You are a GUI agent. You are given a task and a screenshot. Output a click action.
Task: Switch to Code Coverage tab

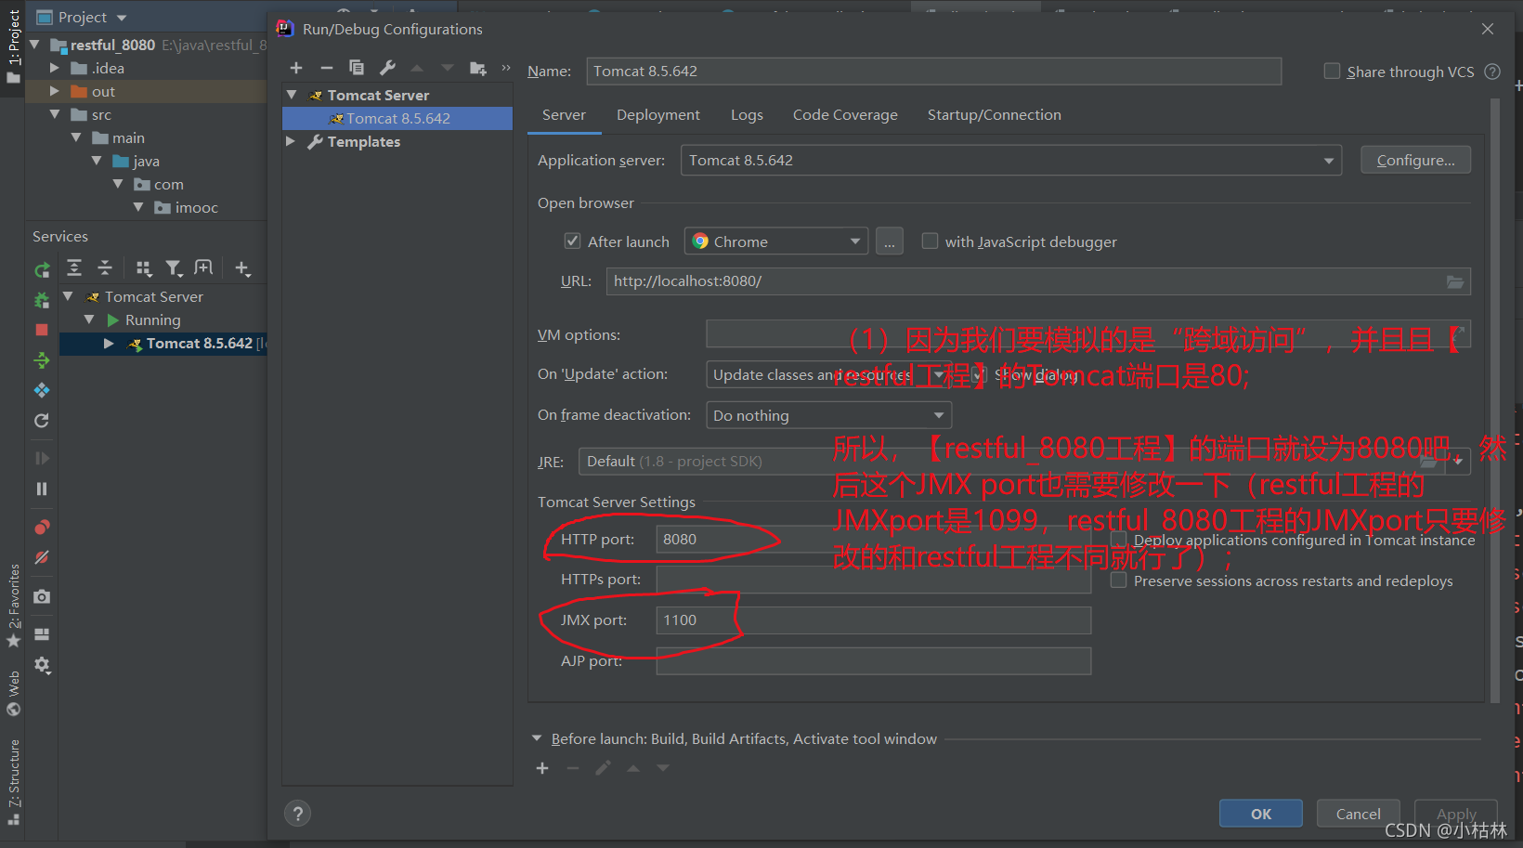tap(845, 115)
